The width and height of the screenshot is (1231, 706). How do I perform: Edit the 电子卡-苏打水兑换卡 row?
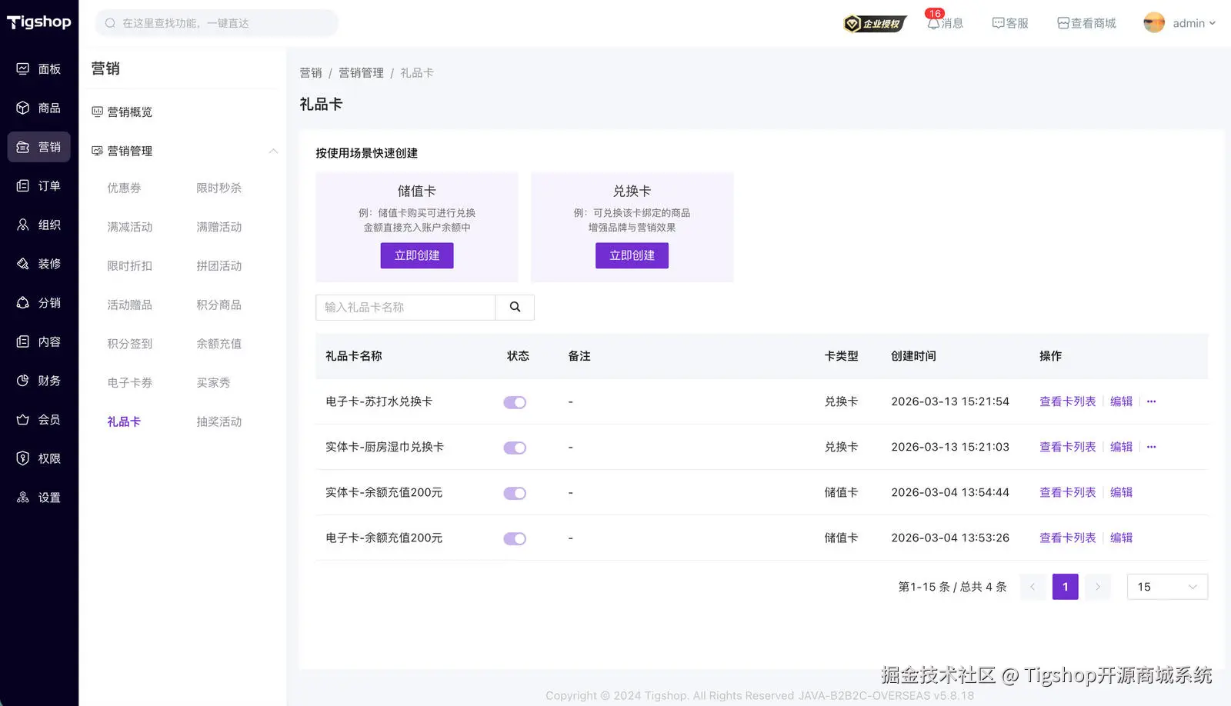(x=1121, y=401)
